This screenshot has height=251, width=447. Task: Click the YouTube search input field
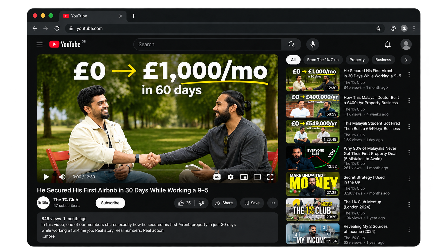pyautogui.click(x=207, y=44)
